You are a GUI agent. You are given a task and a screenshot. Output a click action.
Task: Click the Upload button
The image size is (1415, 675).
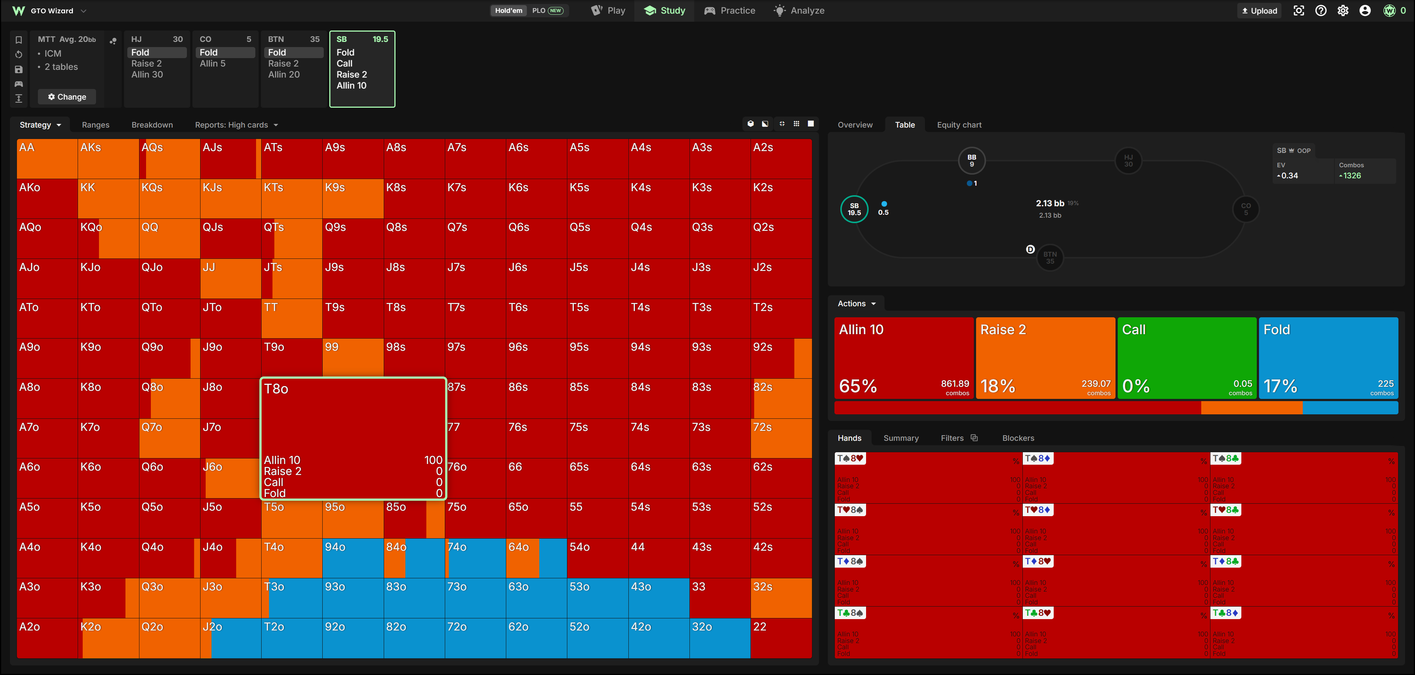pos(1258,10)
